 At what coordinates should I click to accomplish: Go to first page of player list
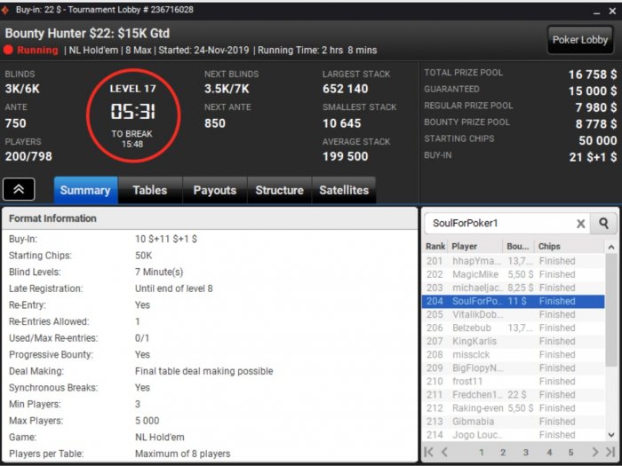tap(428, 452)
